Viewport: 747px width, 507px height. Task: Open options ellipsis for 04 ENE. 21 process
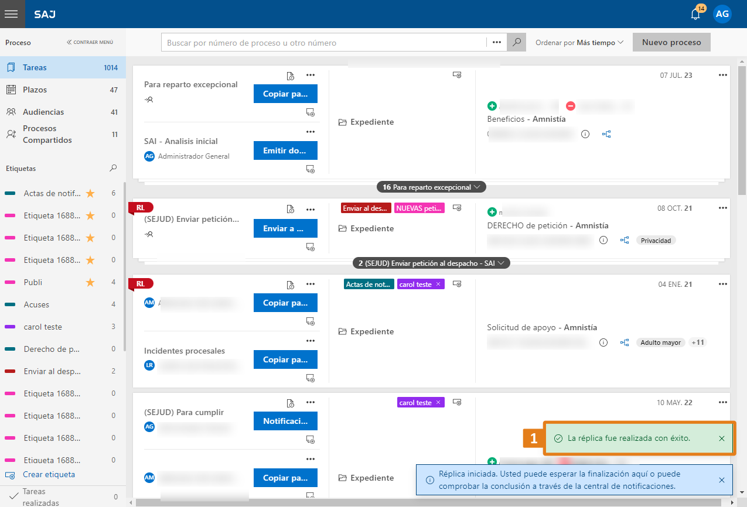pyautogui.click(x=723, y=284)
